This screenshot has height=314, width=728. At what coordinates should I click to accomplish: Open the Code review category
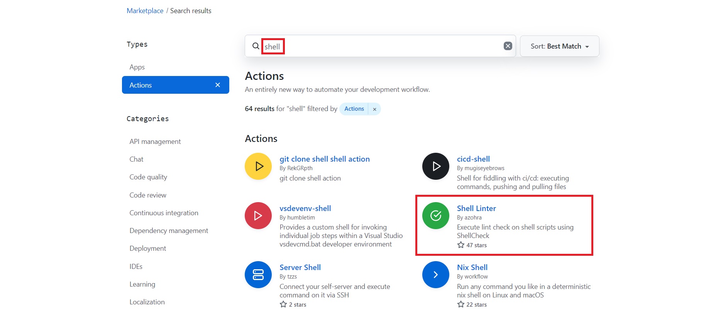148,195
